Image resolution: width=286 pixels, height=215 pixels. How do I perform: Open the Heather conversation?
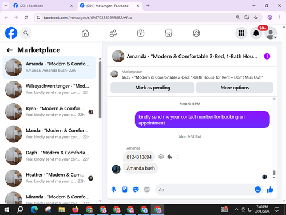[49, 178]
